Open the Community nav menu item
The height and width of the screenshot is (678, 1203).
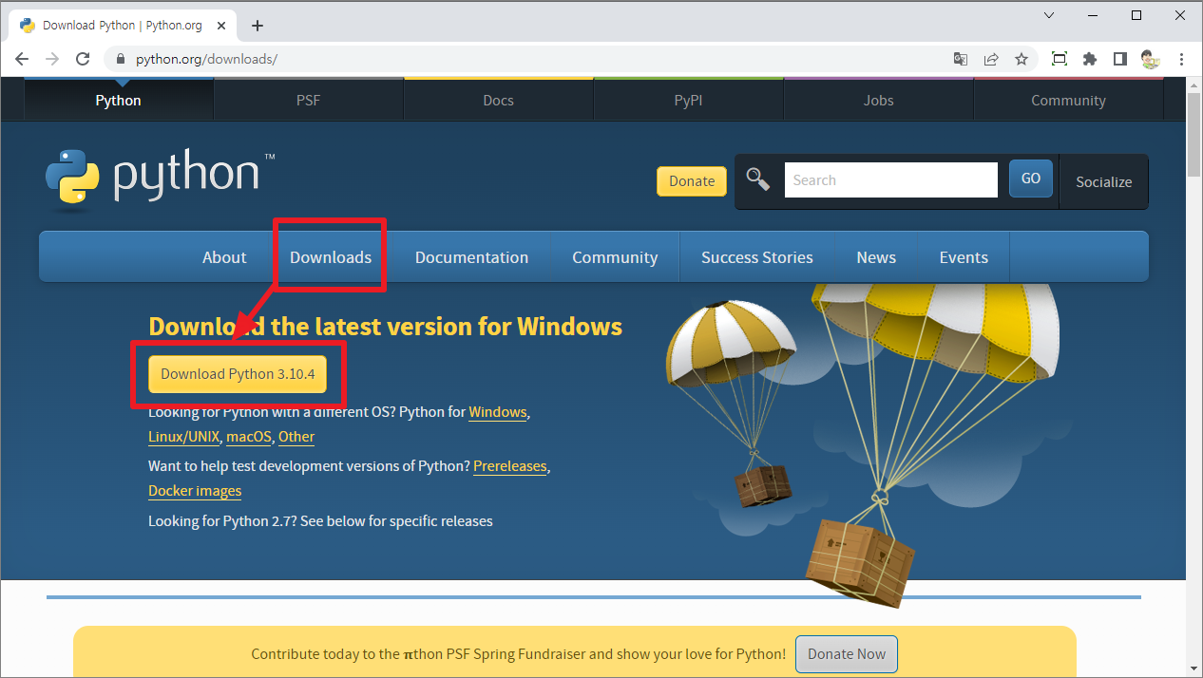point(615,257)
